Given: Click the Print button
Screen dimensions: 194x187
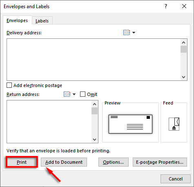Looking at the screenshot, I should (x=22, y=162).
